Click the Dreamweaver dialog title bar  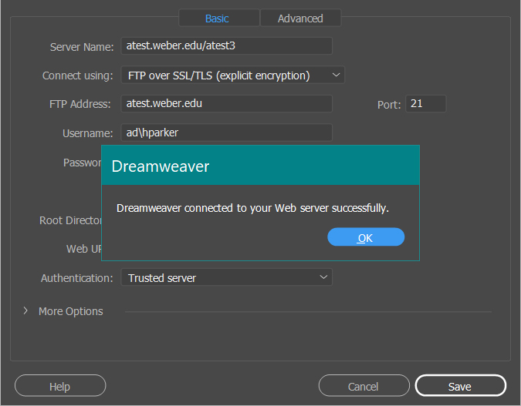tap(260, 166)
